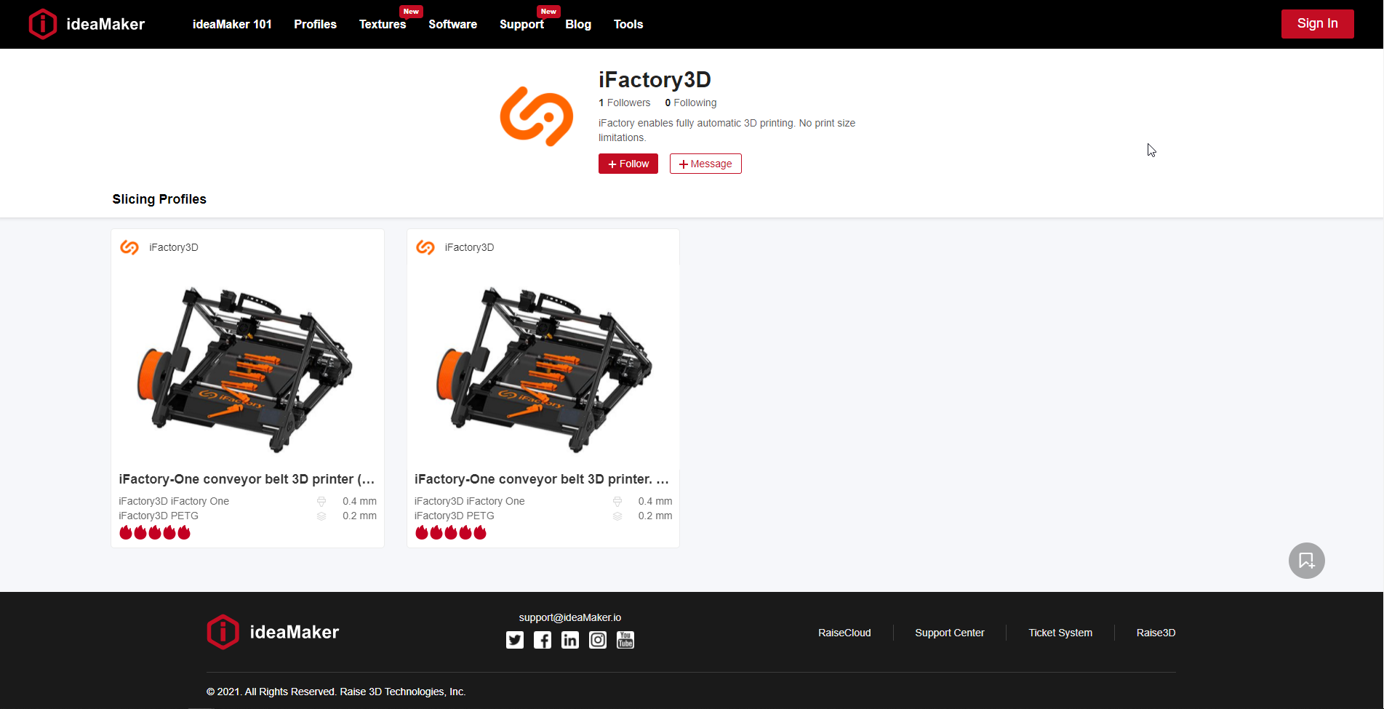Screen dimensions: 1384x709
Task: Follow the iFactory3D user
Action: pyautogui.click(x=628, y=164)
